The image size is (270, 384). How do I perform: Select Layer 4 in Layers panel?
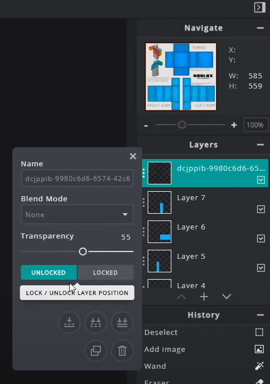205,283
